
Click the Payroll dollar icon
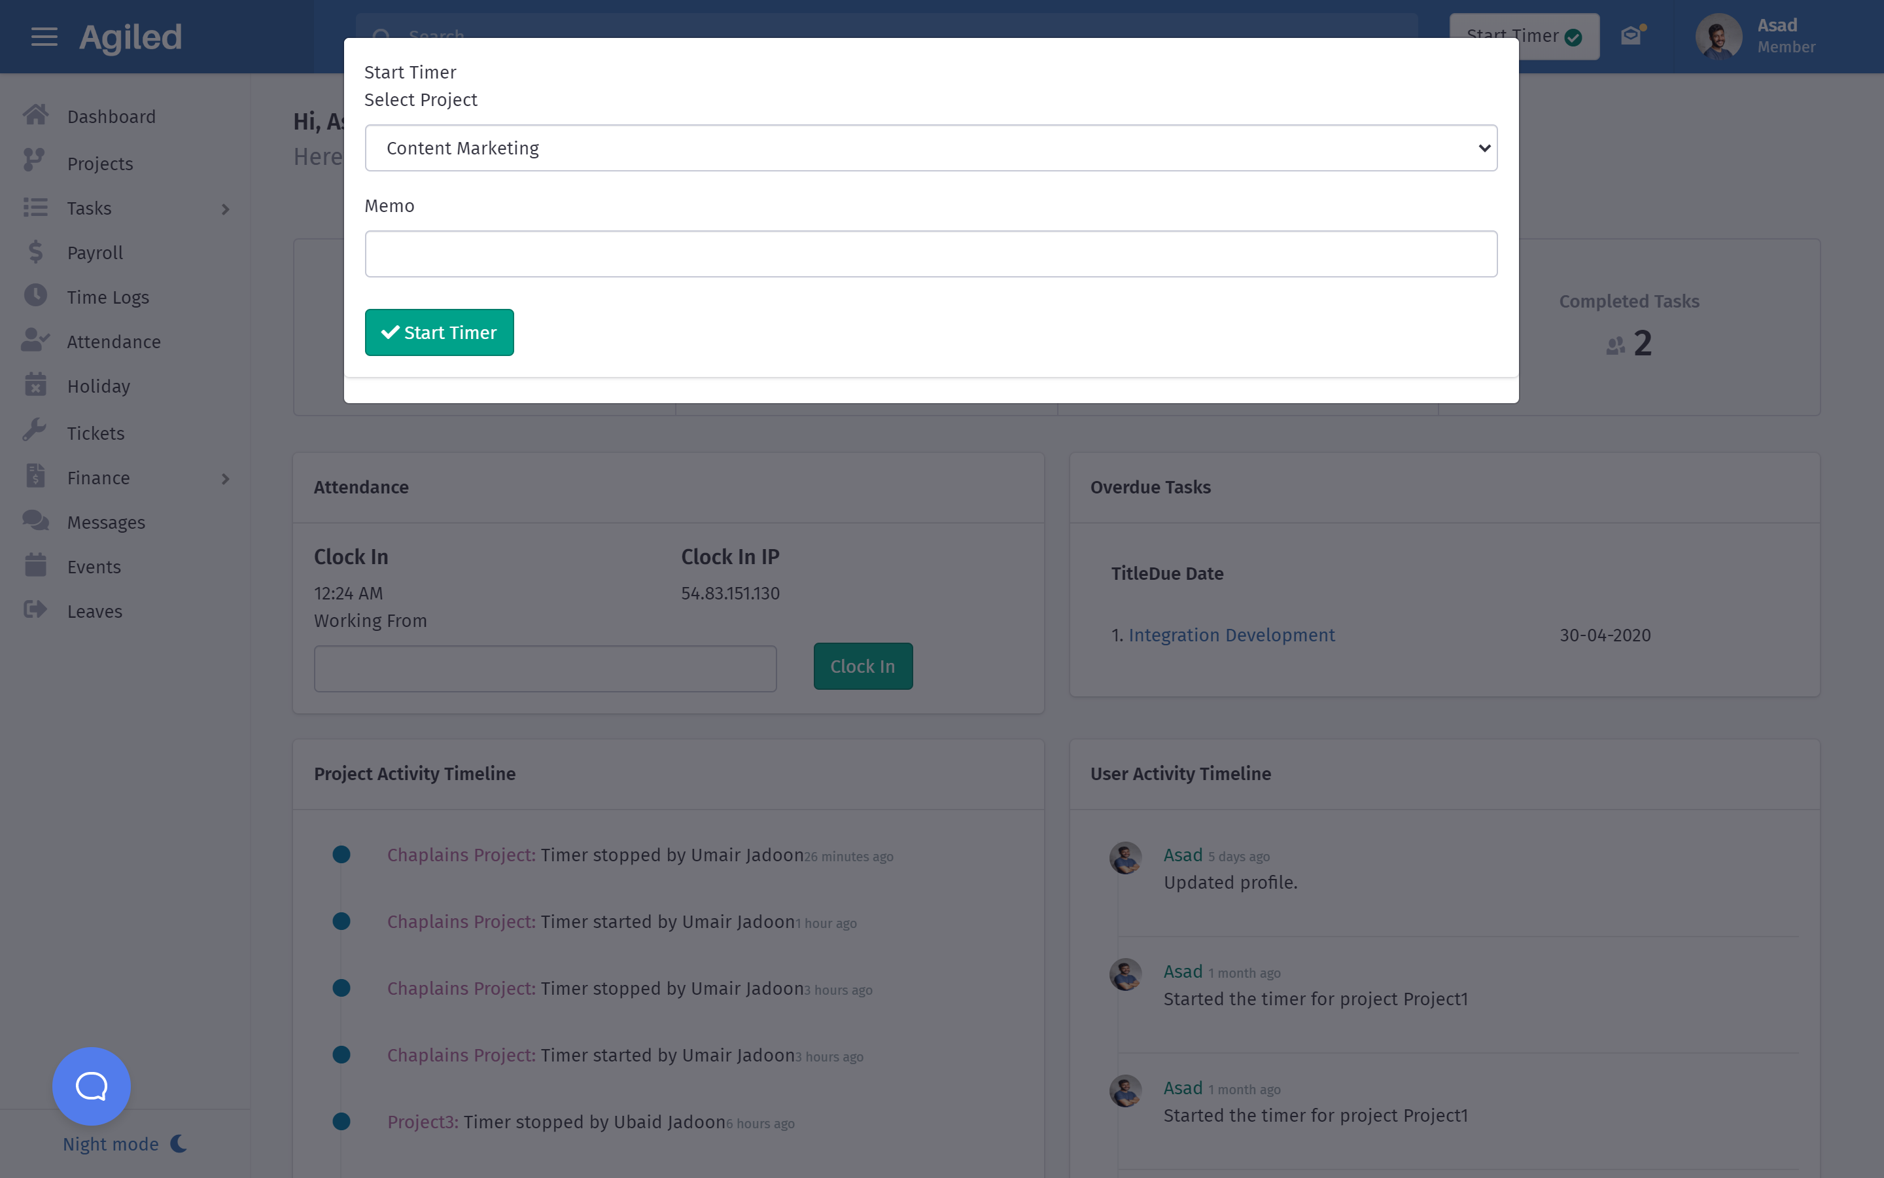[35, 252]
